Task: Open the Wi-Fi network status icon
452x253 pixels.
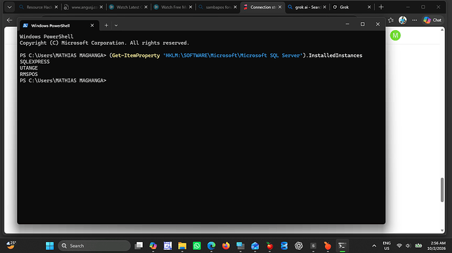Action: (399, 246)
